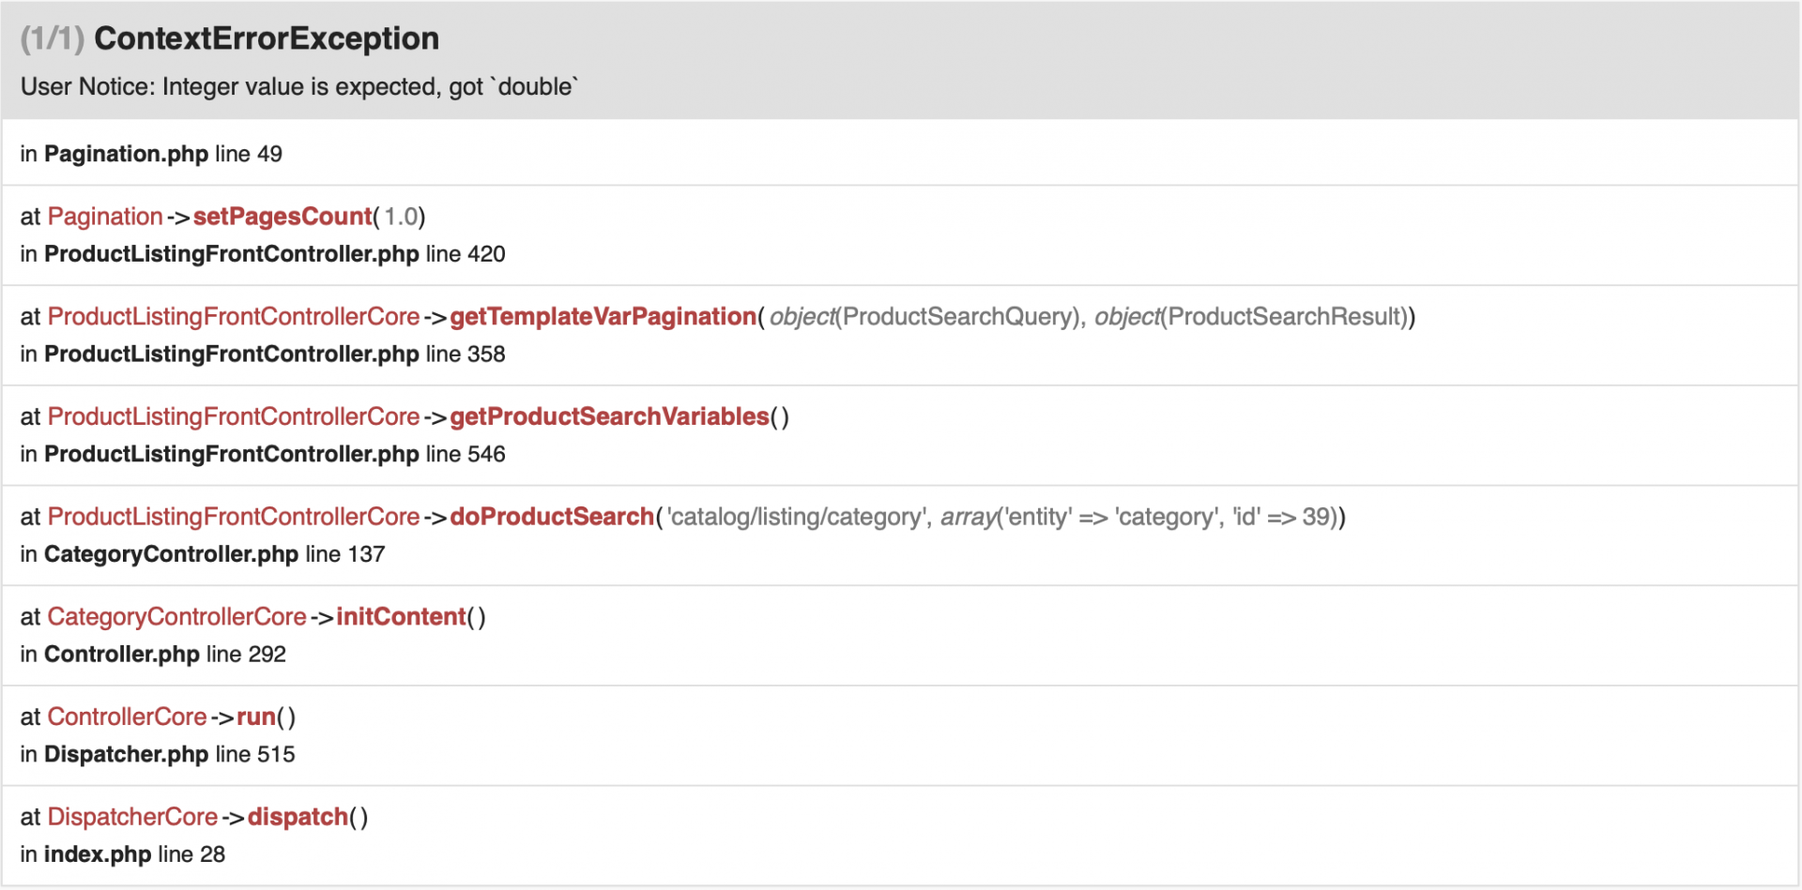Open the initContent method link

[x=401, y=617]
